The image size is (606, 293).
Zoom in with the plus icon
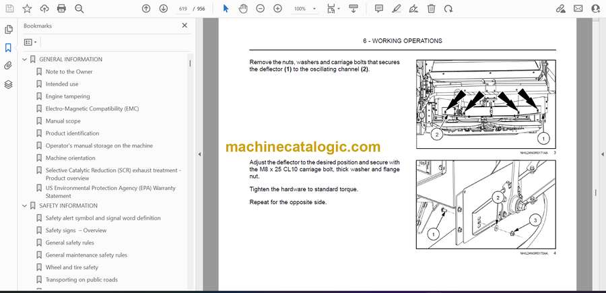click(278, 9)
